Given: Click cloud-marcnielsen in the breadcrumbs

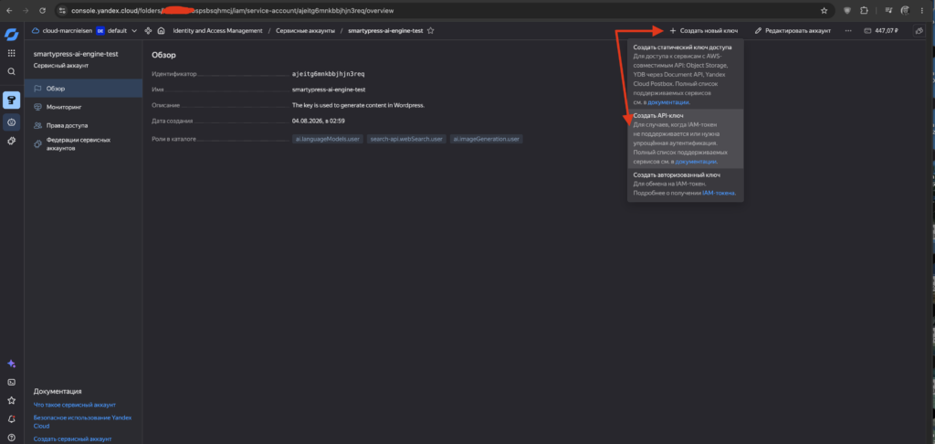Looking at the screenshot, I should pyautogui.click(x=62, y=30).
